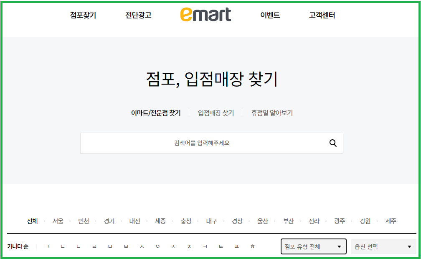Select the 전체 region filter
Image resolution: width=421 pixels, height=259 pixels.
(32, 221)
